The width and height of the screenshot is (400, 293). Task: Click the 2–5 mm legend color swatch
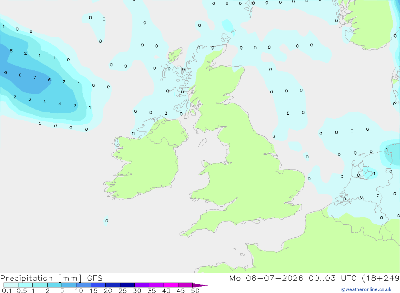pos(54,285)
